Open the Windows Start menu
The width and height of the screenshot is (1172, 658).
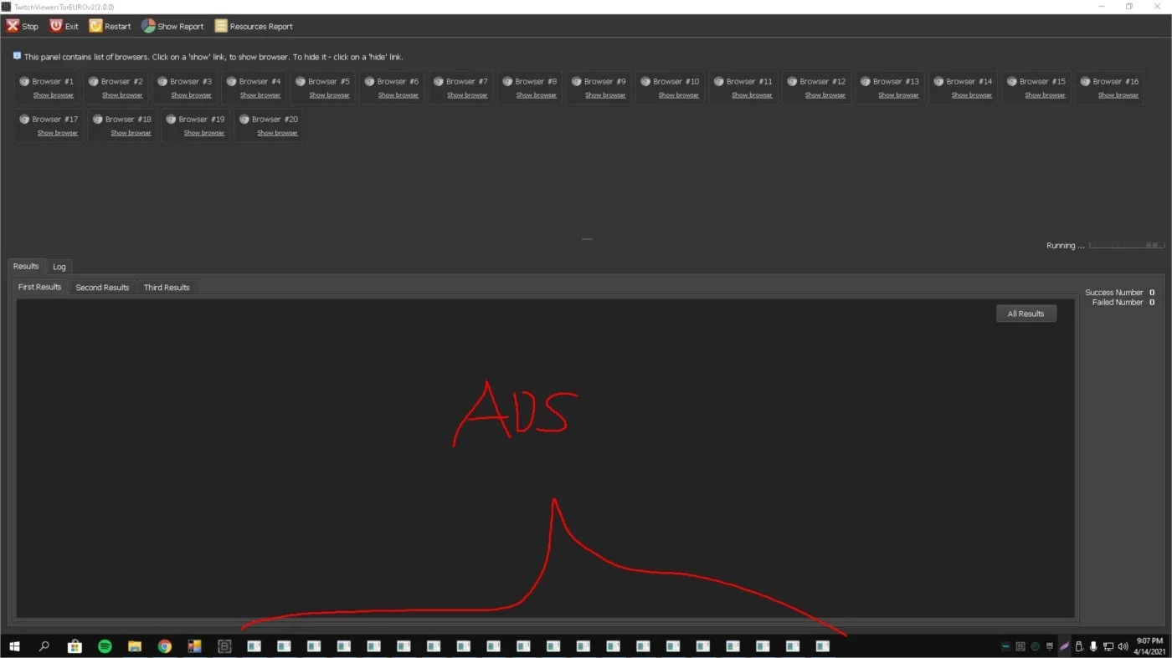pos(14,646)
